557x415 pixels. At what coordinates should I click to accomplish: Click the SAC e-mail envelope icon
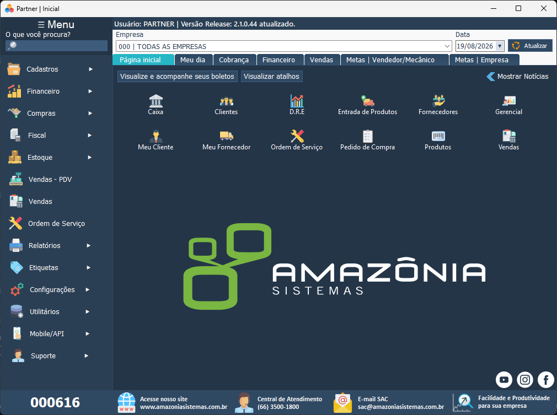(x=342, y=402)
